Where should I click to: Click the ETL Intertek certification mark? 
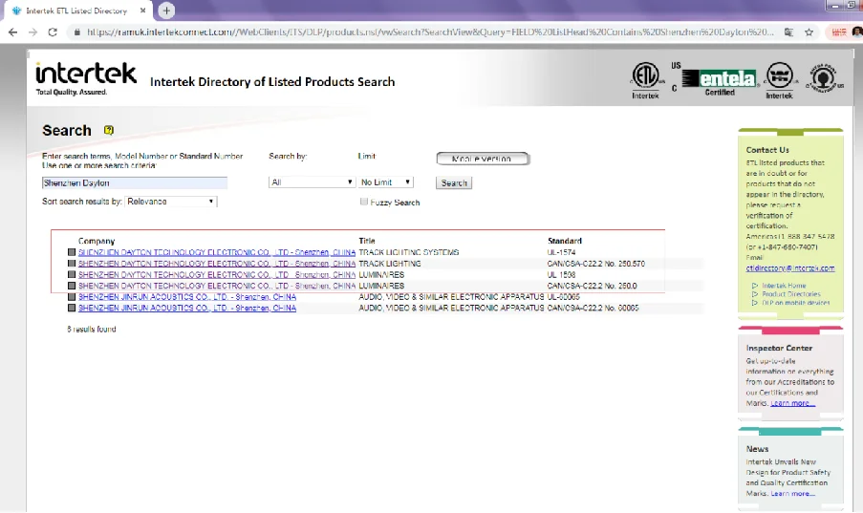coord(645,80)
